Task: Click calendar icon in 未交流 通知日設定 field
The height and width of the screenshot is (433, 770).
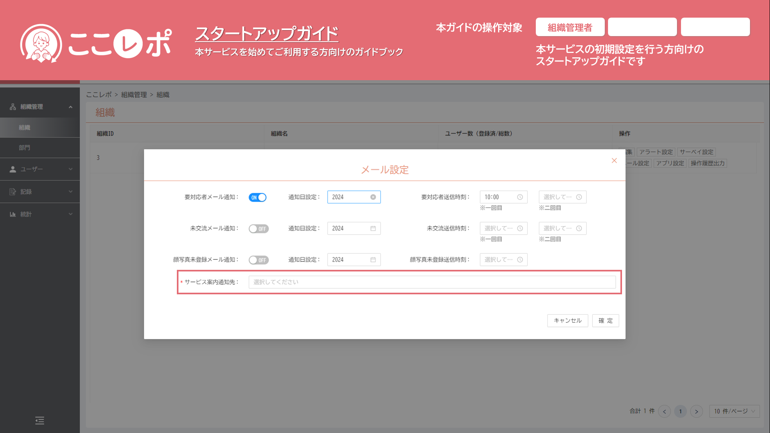Action: point(373,228)
